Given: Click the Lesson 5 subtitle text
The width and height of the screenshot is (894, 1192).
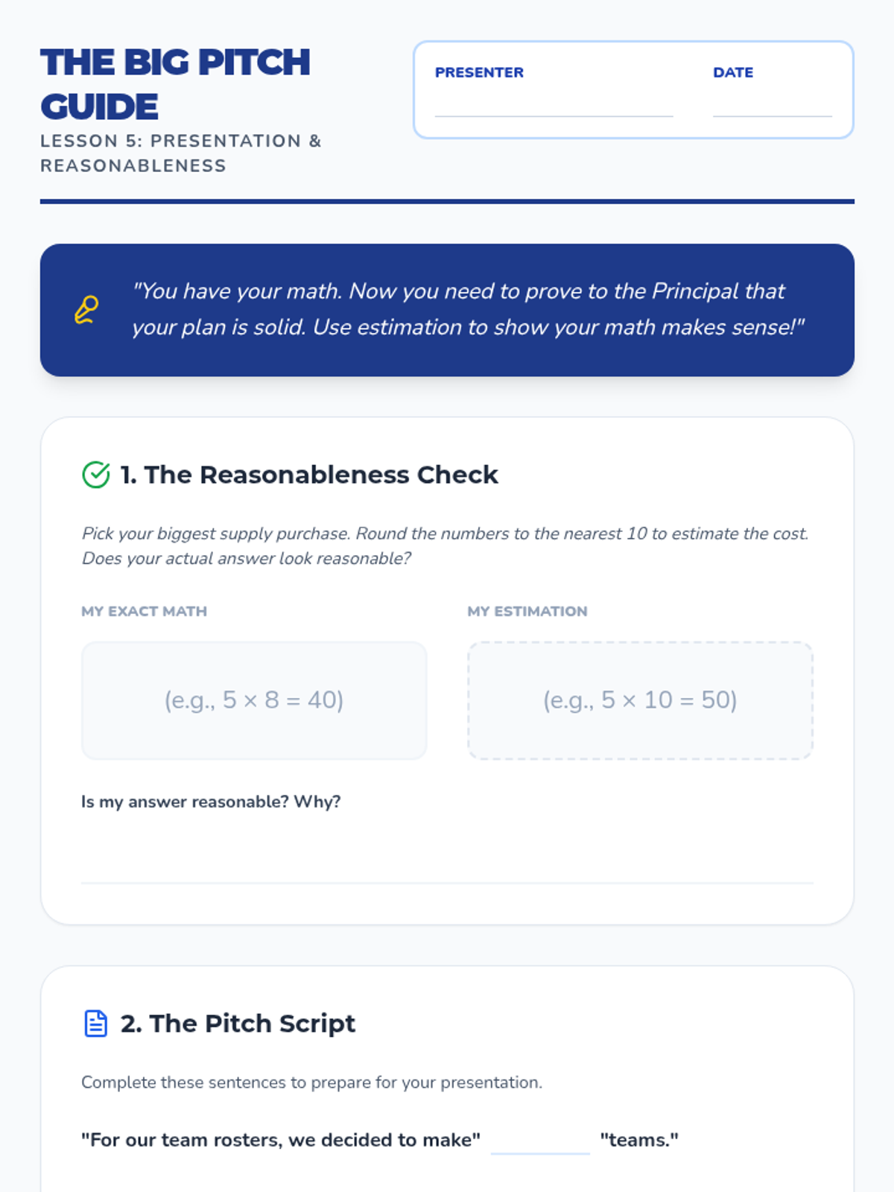Looking at the screenshot, I should 180,153.
